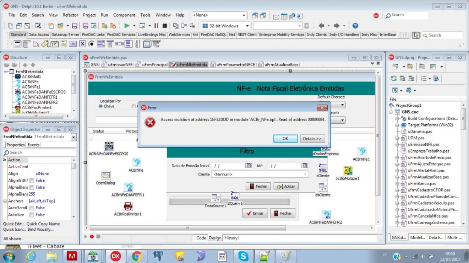Open the Delphi IDE taskbar icon
This screenshot has height=263, width=469.
[x=115, y=256]
